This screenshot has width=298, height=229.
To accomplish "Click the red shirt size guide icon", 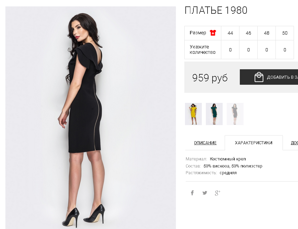I will [213, 33].
